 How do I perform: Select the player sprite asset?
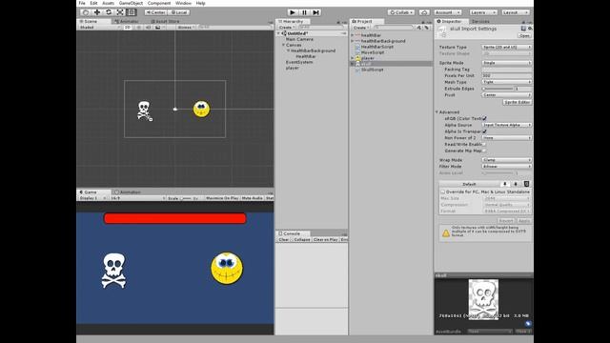(x=367, y=58)
